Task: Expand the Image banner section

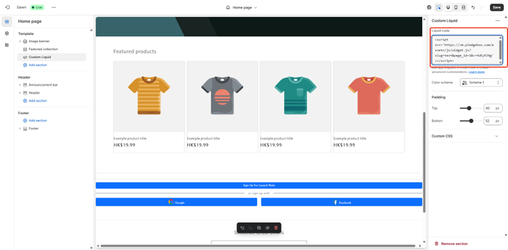Action: 20,42
